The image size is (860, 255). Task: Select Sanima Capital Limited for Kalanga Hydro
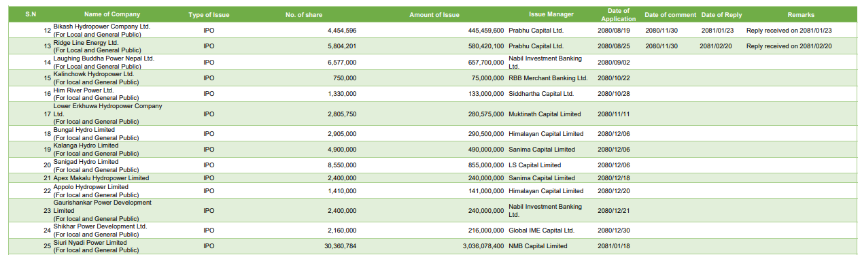[x=542, y=150]
